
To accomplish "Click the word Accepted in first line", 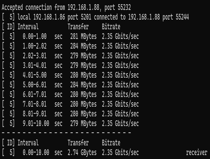I will 12,7.
